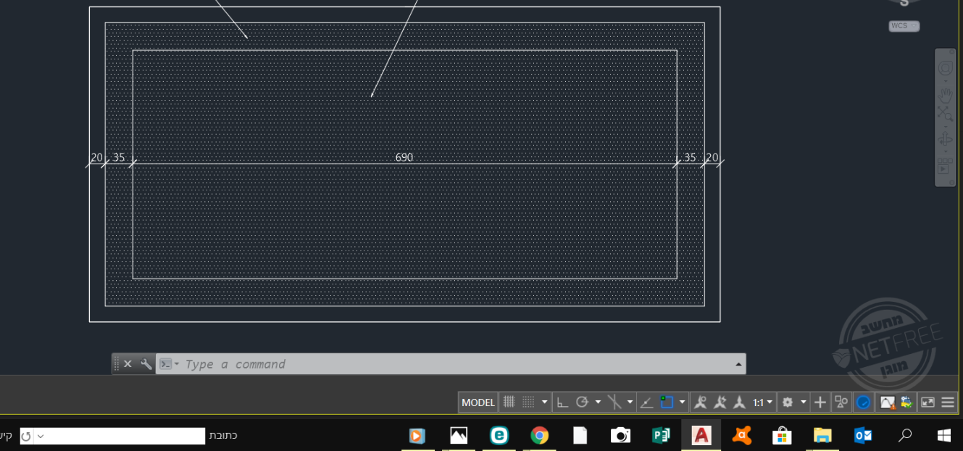Open status bar customization menu
Viewport: 963px width, 451px height.
coord(948,402)
